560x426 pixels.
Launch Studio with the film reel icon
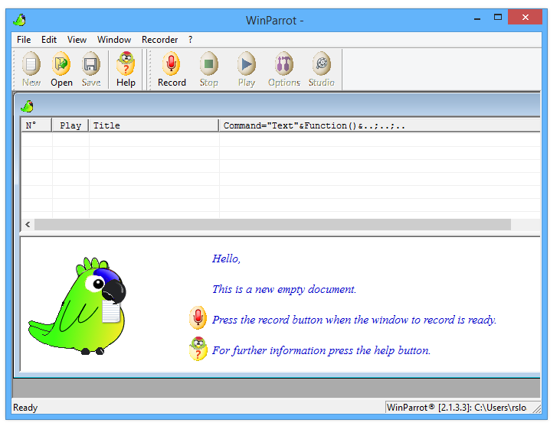pos(322,64)
